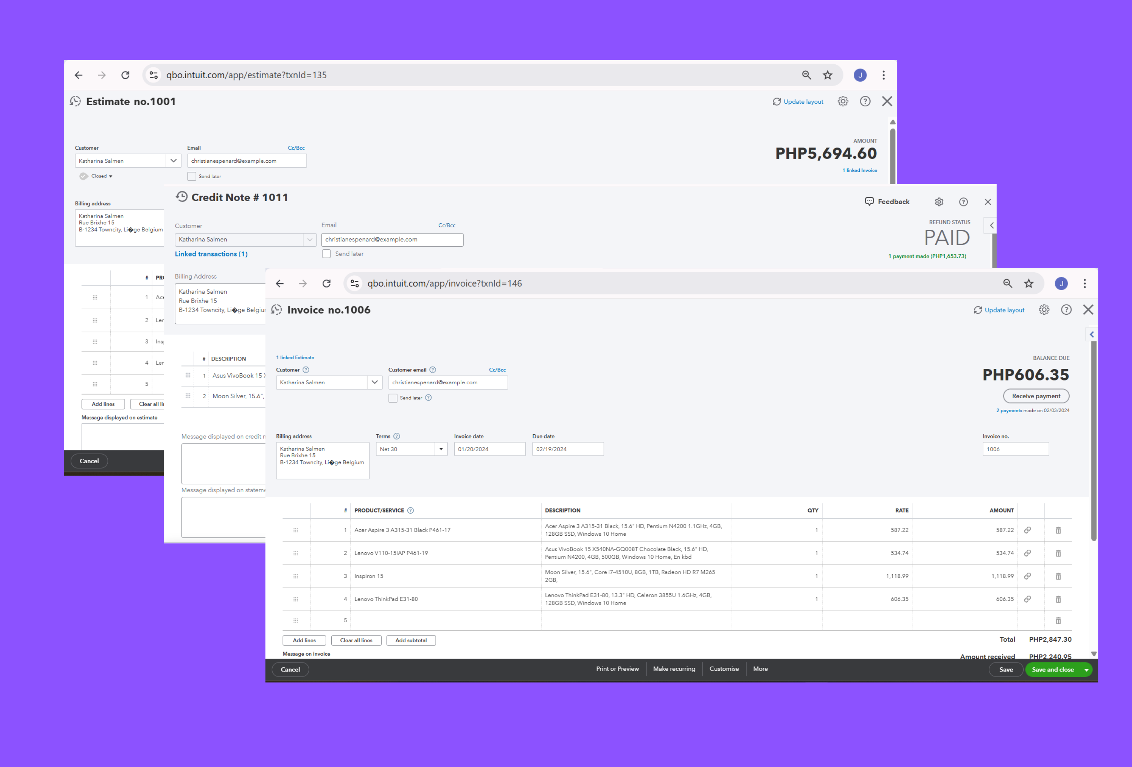The height and width of the screenshot is (767, 1132).
Task: Click the invoice vertical scrollbar
Action: [1093, 438]
